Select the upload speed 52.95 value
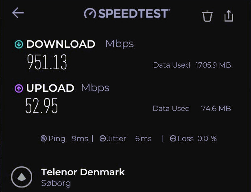Viewport: 251px width, 192px height. (41, 106)
